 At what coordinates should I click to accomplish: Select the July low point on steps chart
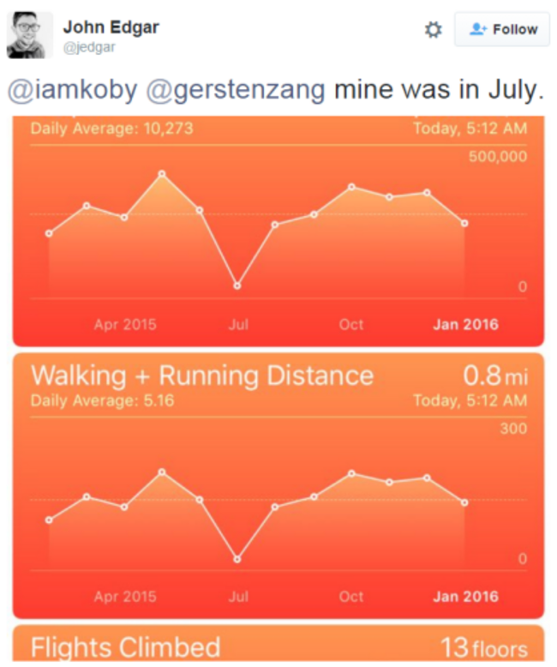tap(237, 285)
